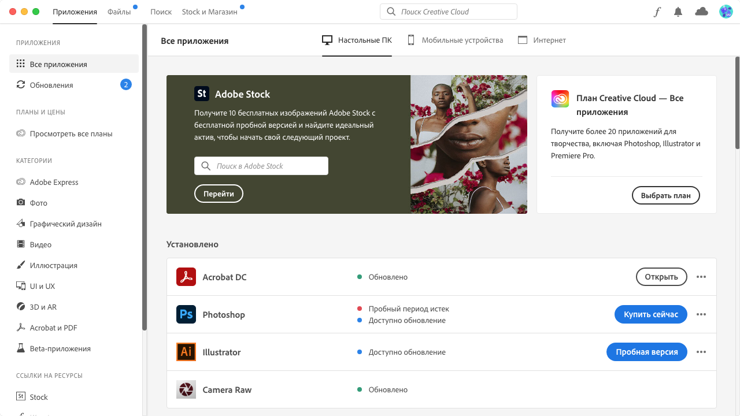Select the Video category
This screenshot has width=740, height=416.
pos(74,244)
